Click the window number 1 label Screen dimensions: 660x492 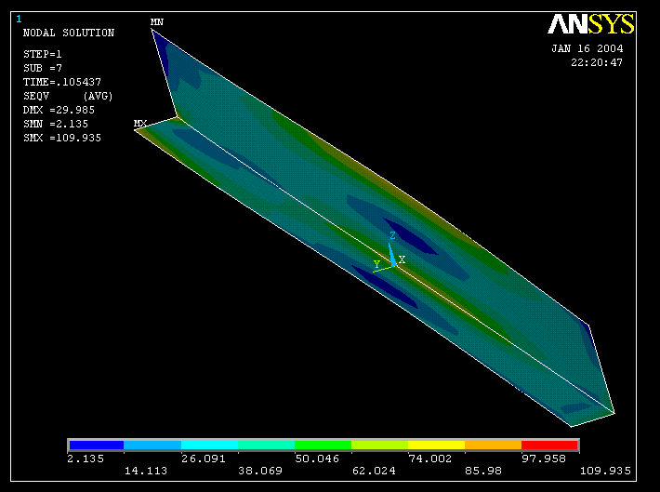click(x=19, y=19)
